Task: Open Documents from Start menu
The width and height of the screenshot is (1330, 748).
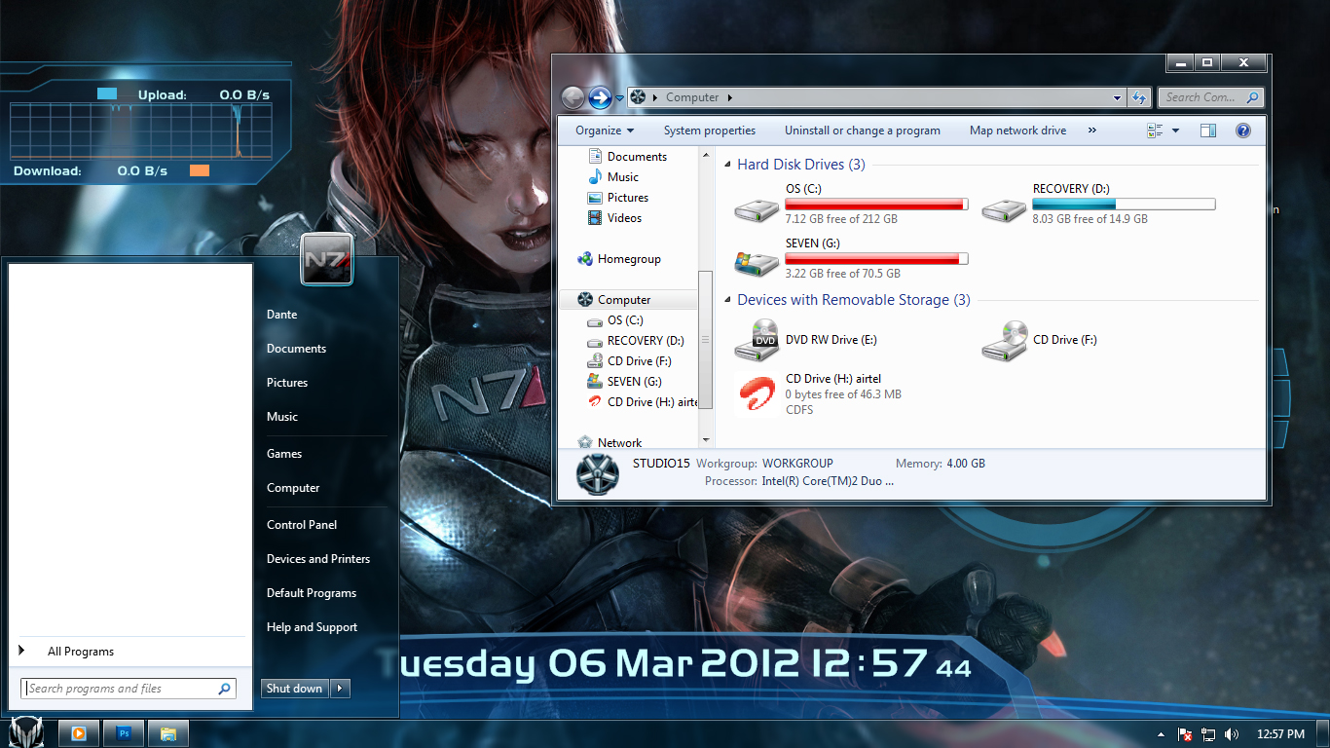Action: tap(297, 349)
